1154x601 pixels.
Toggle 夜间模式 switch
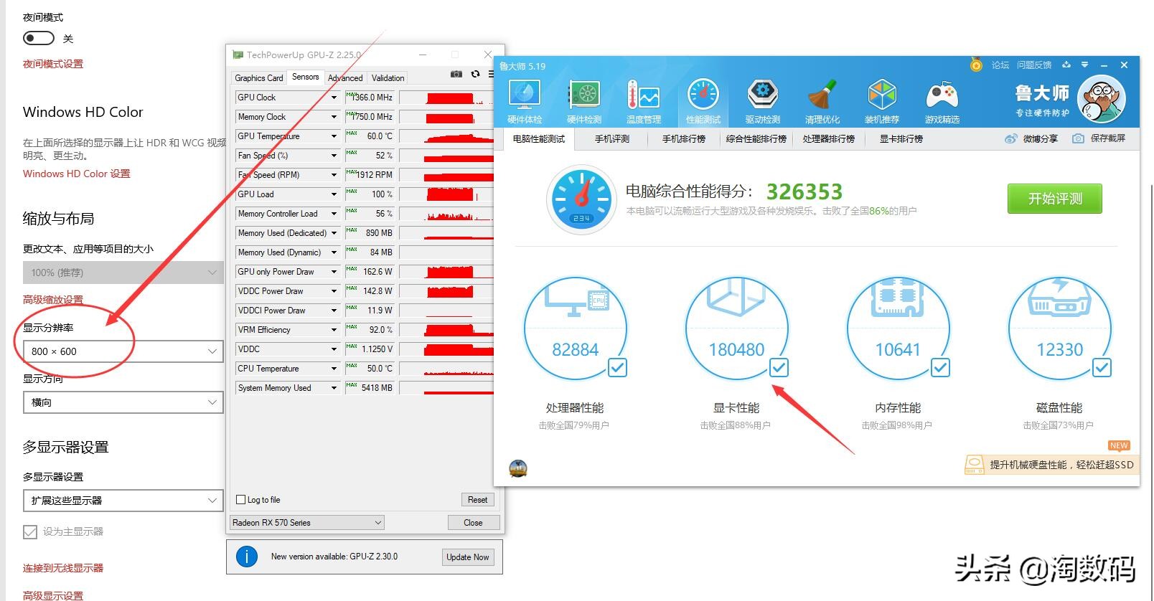(39, 38)
